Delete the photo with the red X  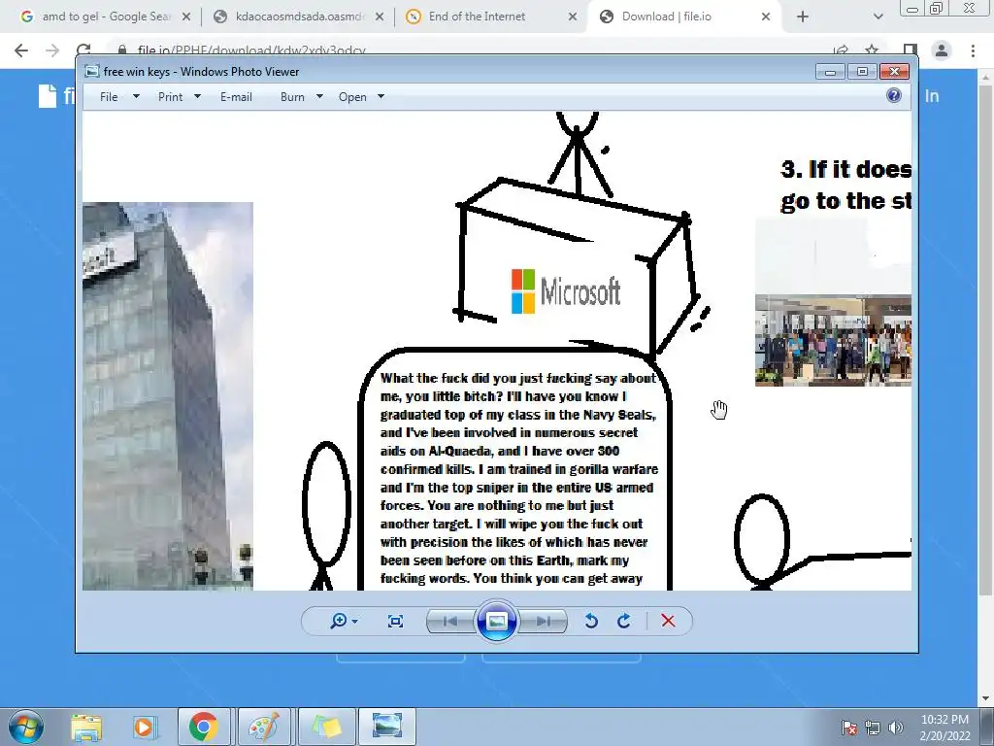[x=668, y=621]
